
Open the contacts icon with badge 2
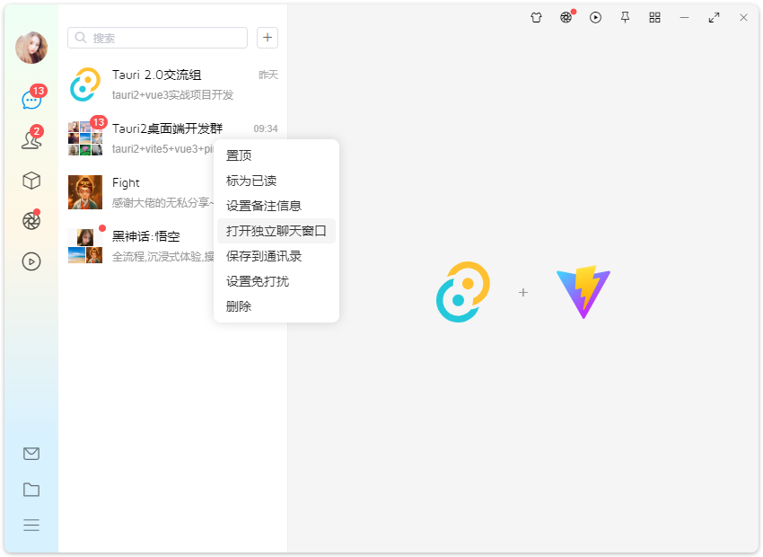(x=31, y=140)
